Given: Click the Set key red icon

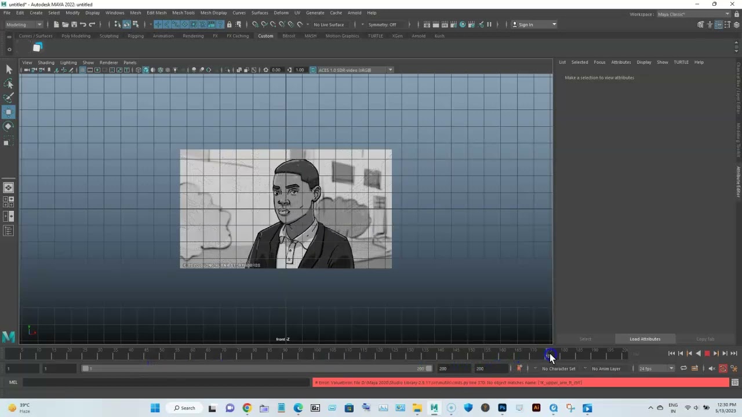Looking at the screenshot, I should 519,368.
